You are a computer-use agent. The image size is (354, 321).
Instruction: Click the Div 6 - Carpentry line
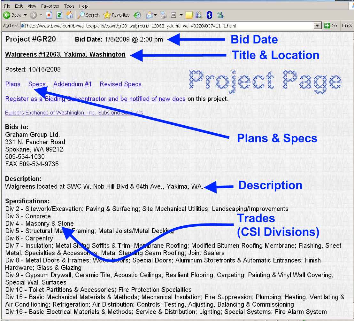click(x=29, y=238)
